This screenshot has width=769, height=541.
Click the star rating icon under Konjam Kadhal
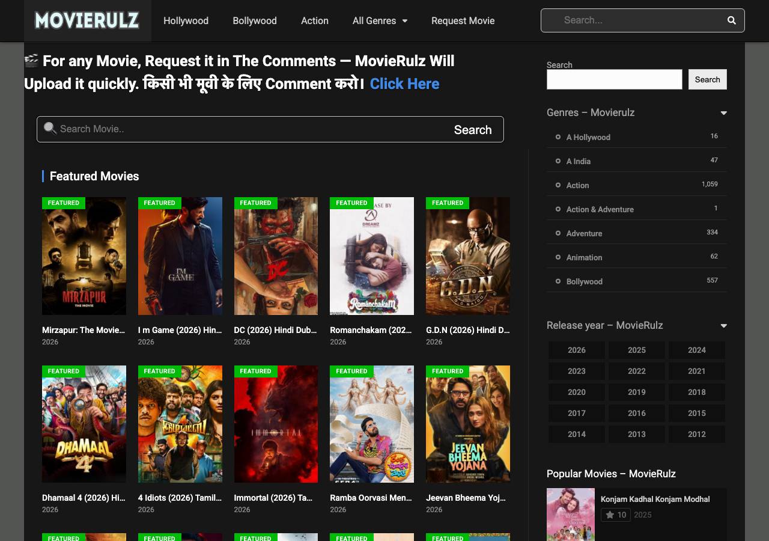610,515
